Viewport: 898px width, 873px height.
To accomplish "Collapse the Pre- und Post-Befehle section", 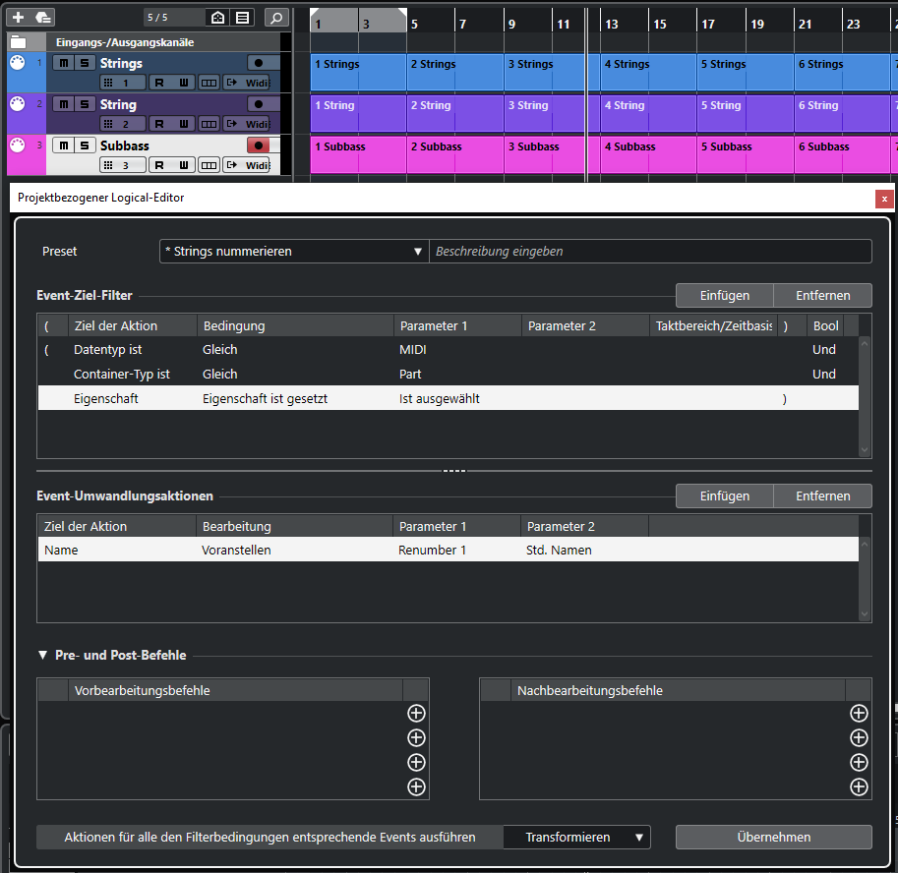I will [42, 655].
